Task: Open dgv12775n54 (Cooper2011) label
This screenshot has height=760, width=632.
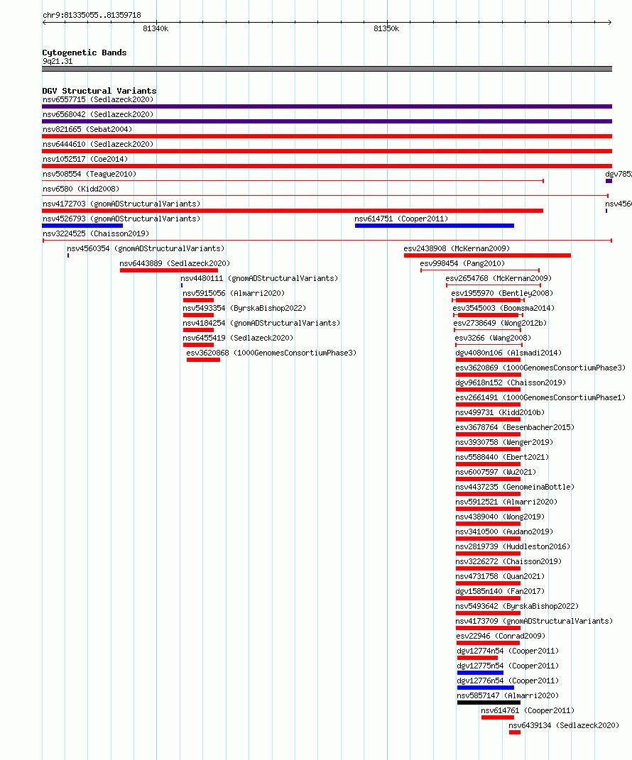Action: coord(508,666)
